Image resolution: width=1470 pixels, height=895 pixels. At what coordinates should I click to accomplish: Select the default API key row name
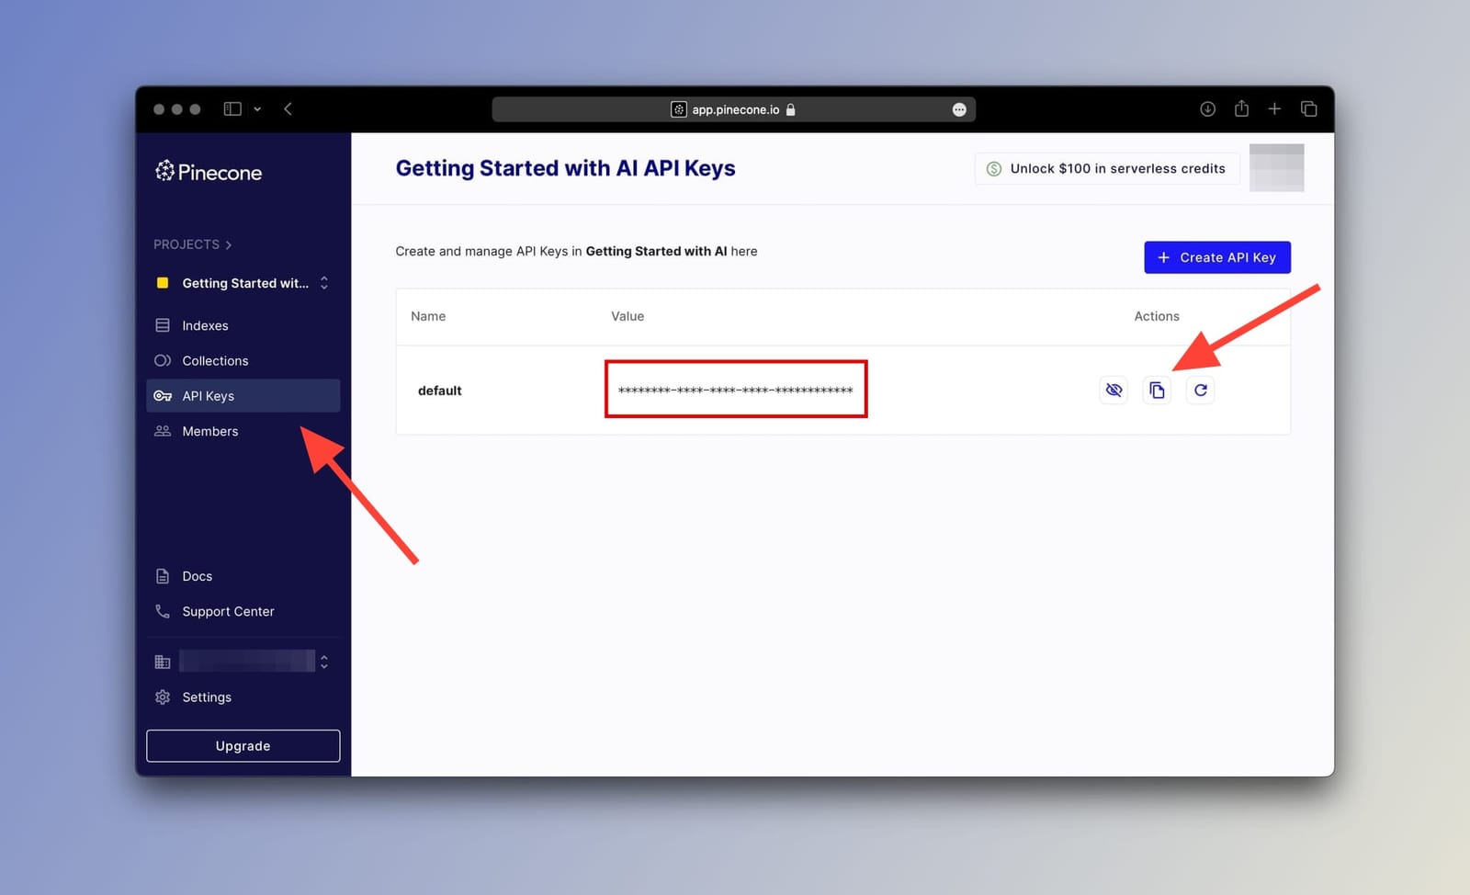pos(439,390)
